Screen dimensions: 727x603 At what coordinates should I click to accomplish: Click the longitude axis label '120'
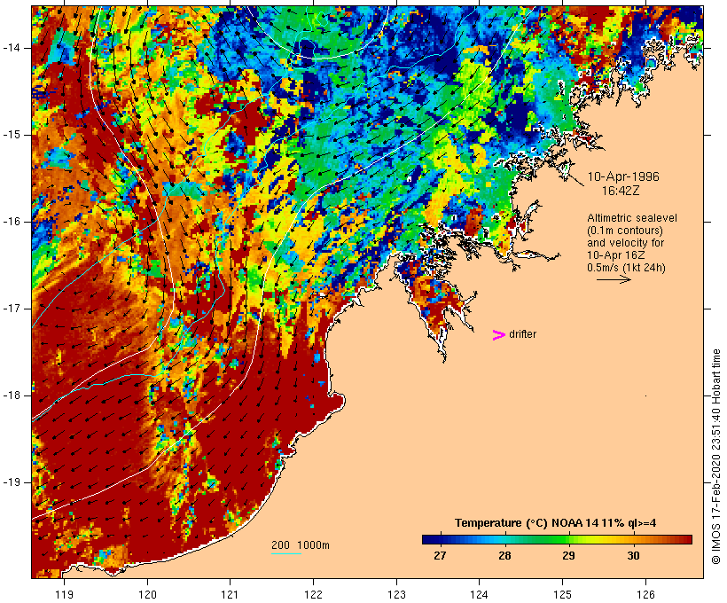pyautogui.click(x=147, y=594)
